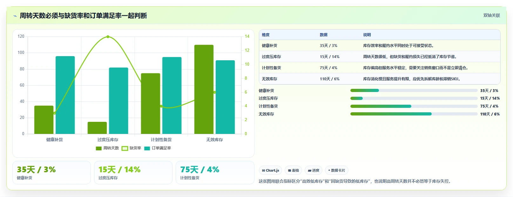513x197 pixels.
Task: Click the table cell 35天 / 3%
Action: tap(328, 46)
